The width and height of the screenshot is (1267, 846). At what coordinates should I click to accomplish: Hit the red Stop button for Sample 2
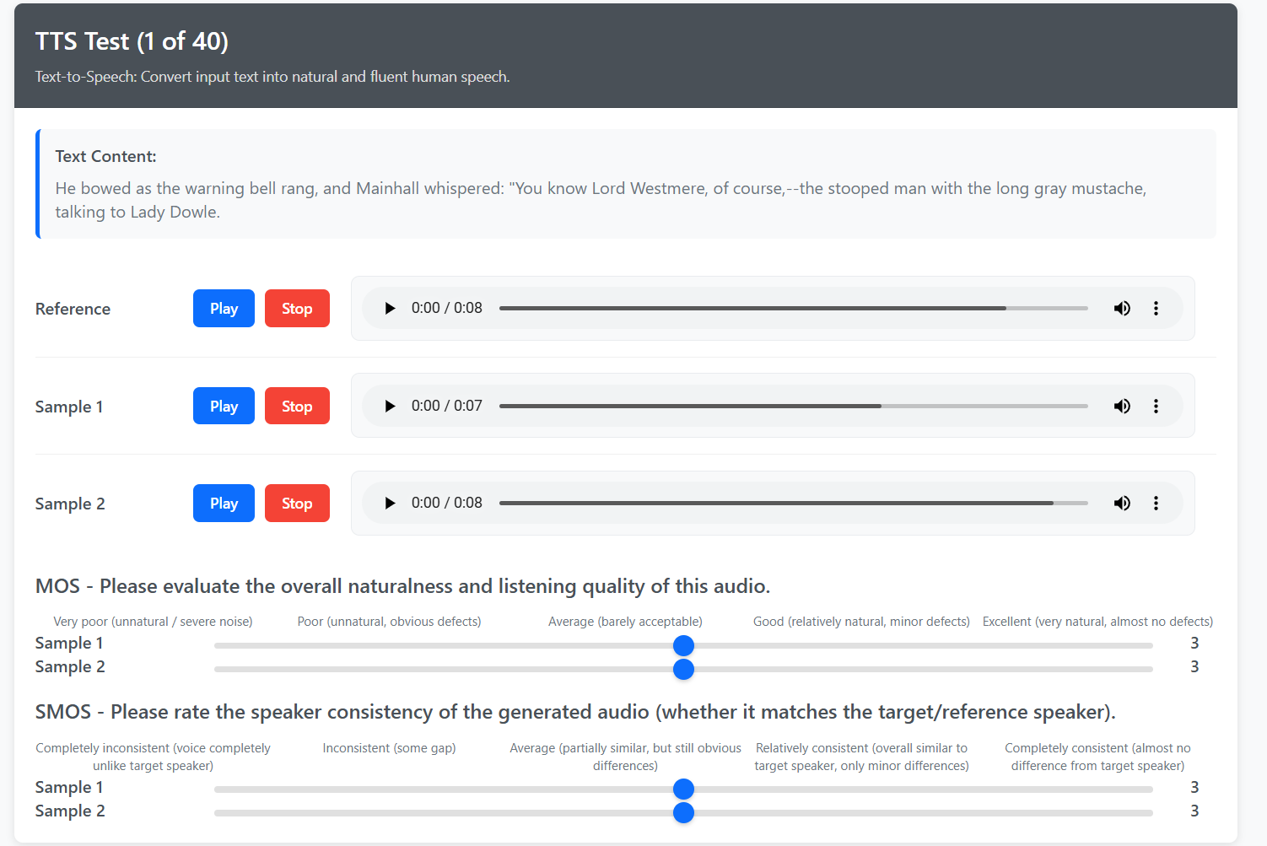[x=297, y=504]
